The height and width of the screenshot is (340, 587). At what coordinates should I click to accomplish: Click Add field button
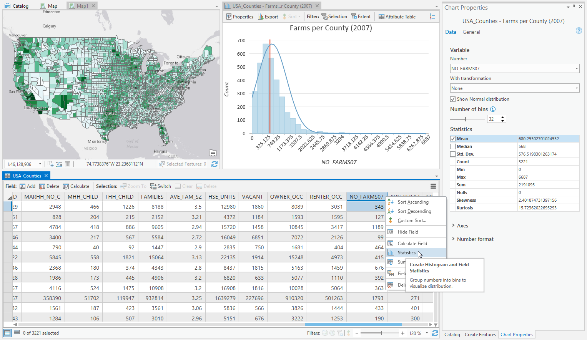point(27,186)
